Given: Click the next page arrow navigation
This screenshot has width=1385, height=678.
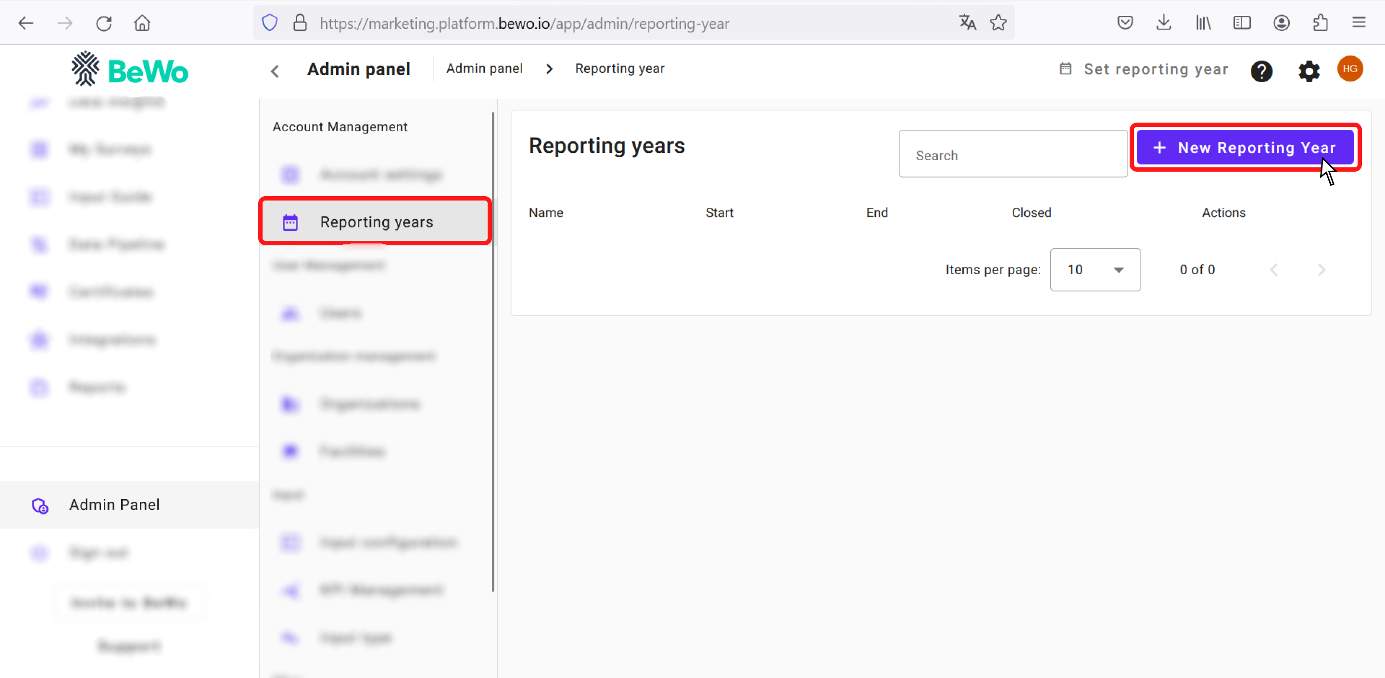Looking at the screenshot, I should [1322, 268].
